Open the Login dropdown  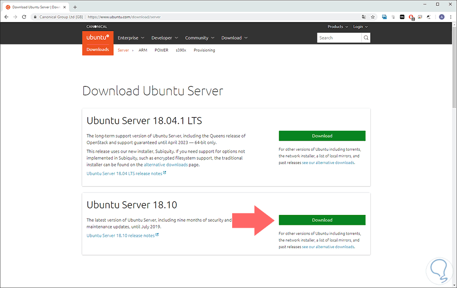click(360, 27)
